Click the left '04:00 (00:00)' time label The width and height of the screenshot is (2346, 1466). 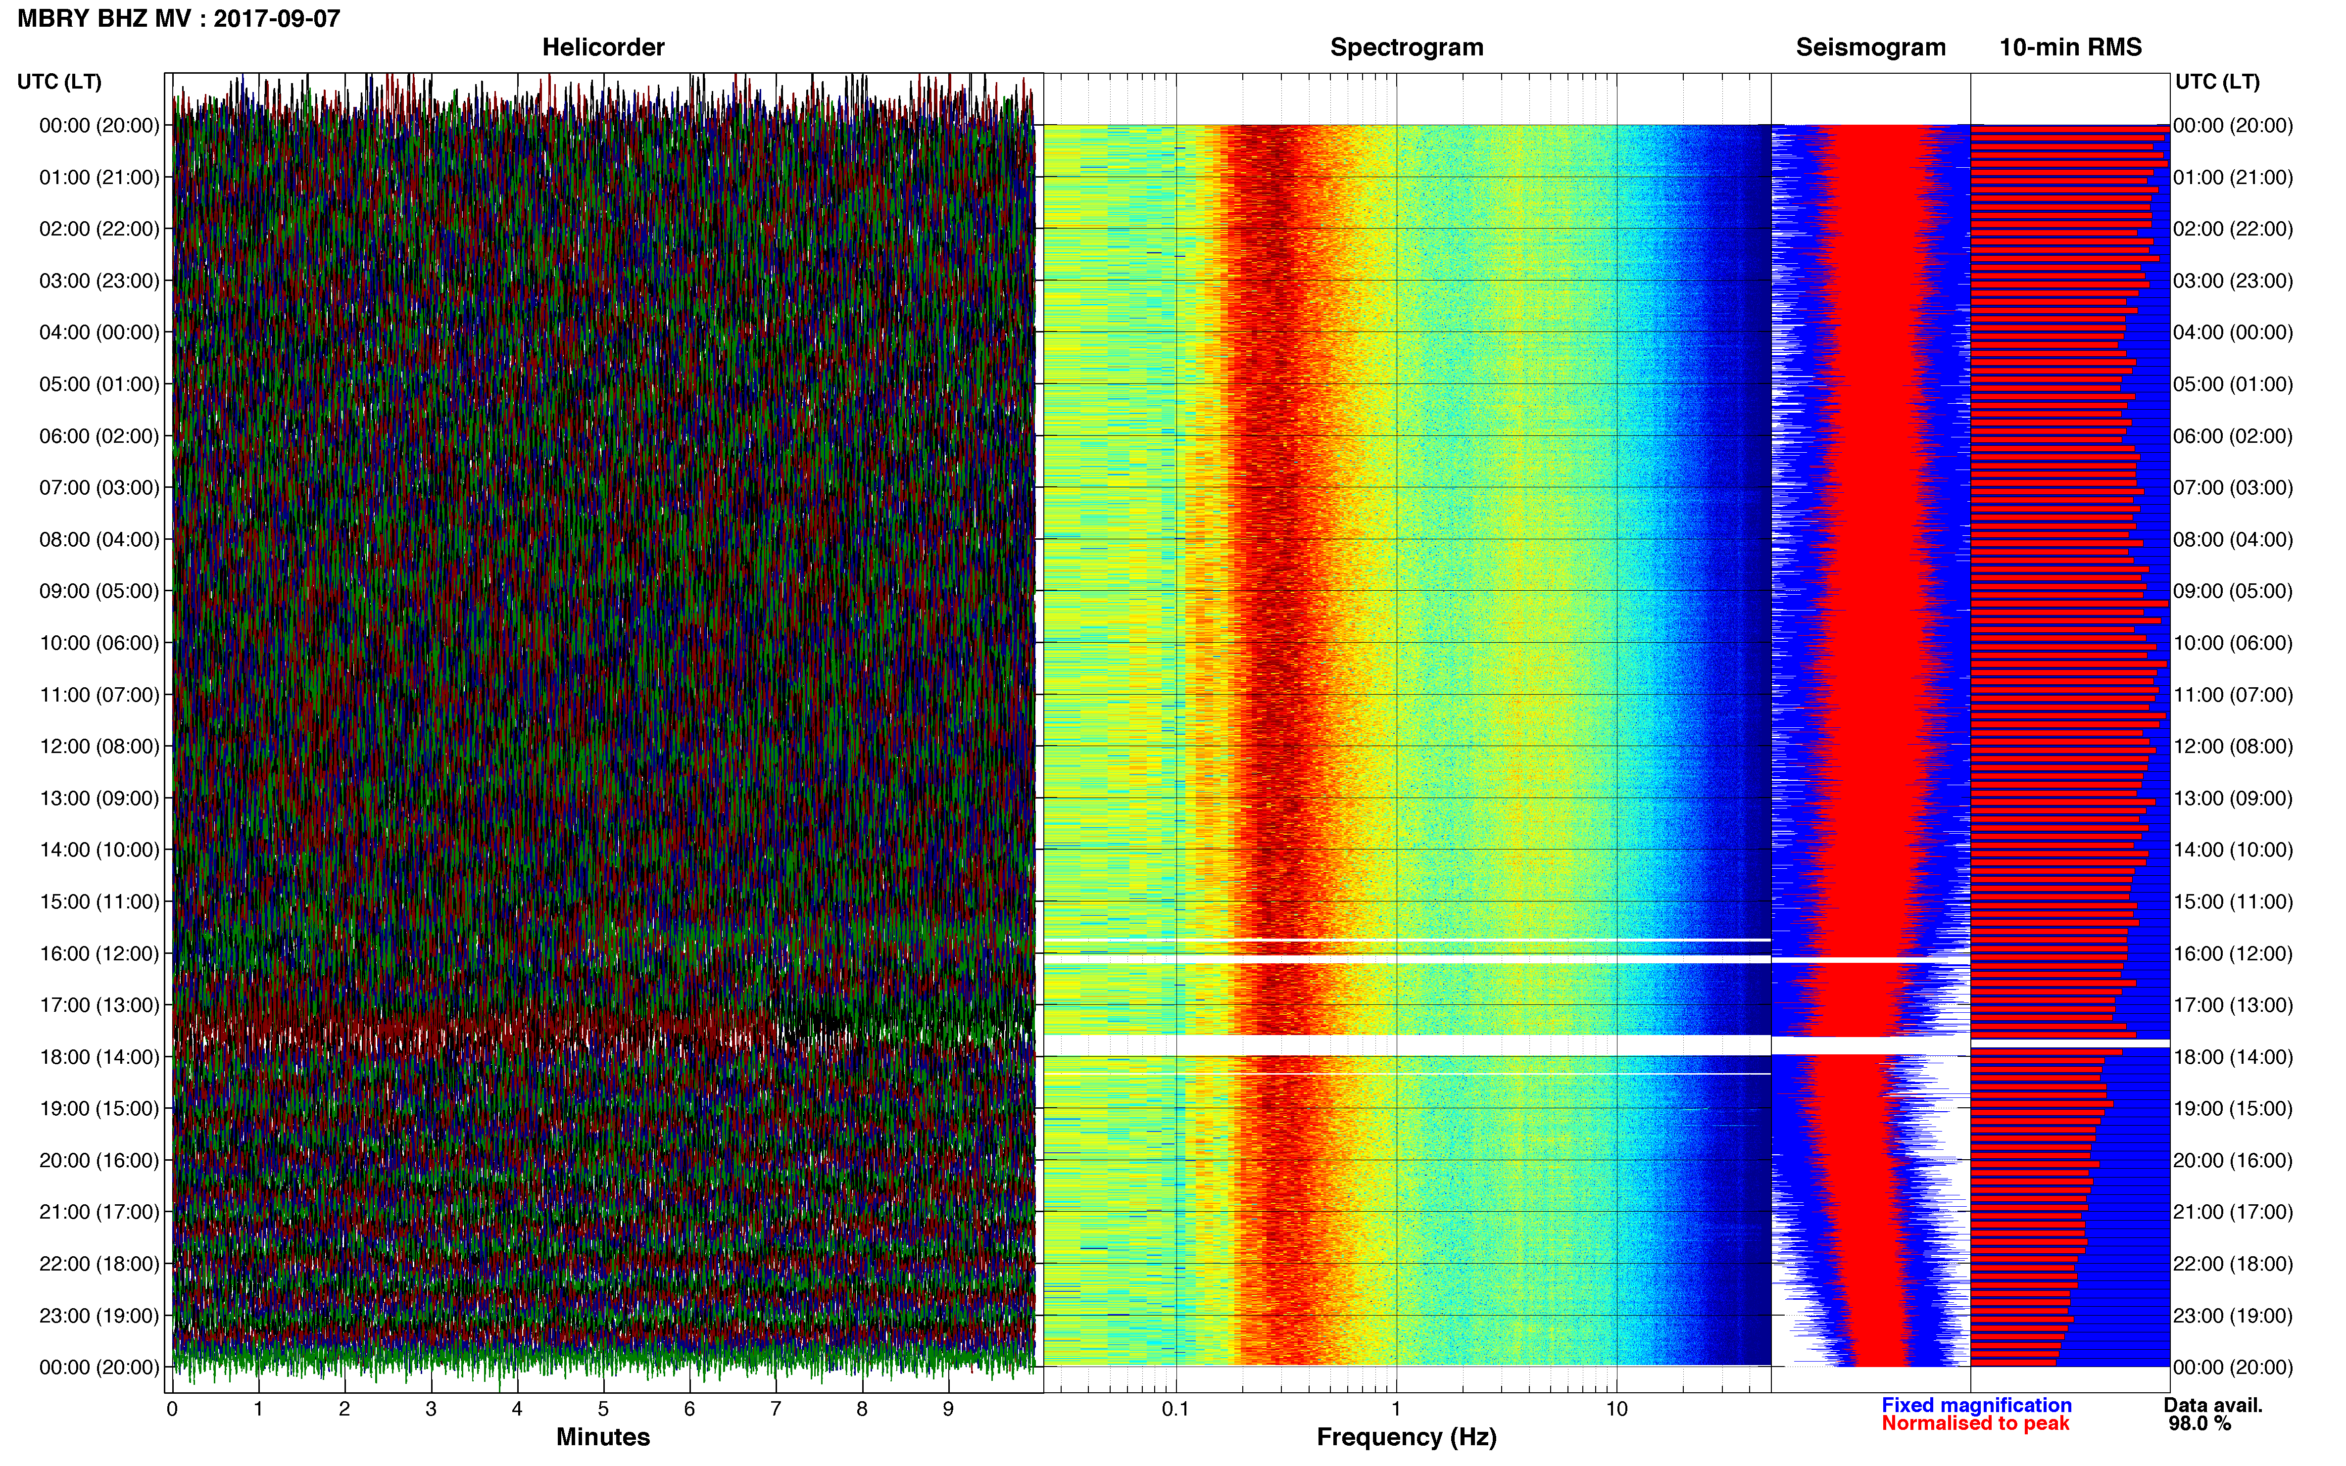point(99,332)
